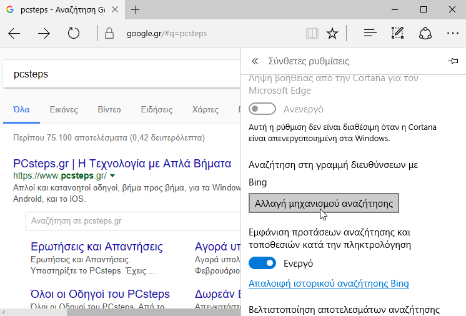The image size is (466, 316).
Task: Click the Share icon in toolbar
Action: tap(425, 33)
